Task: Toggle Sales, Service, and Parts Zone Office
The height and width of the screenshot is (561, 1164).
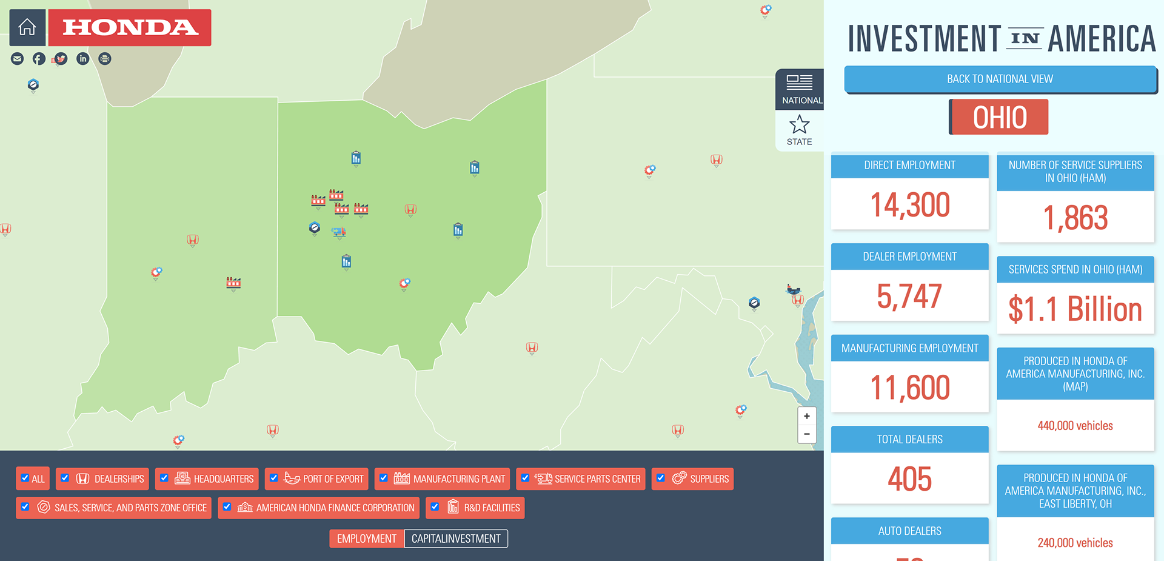Action: tap(25, 506)
